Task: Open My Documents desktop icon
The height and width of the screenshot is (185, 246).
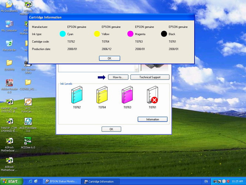Action: pyautogui.click(x=9, y=6)
